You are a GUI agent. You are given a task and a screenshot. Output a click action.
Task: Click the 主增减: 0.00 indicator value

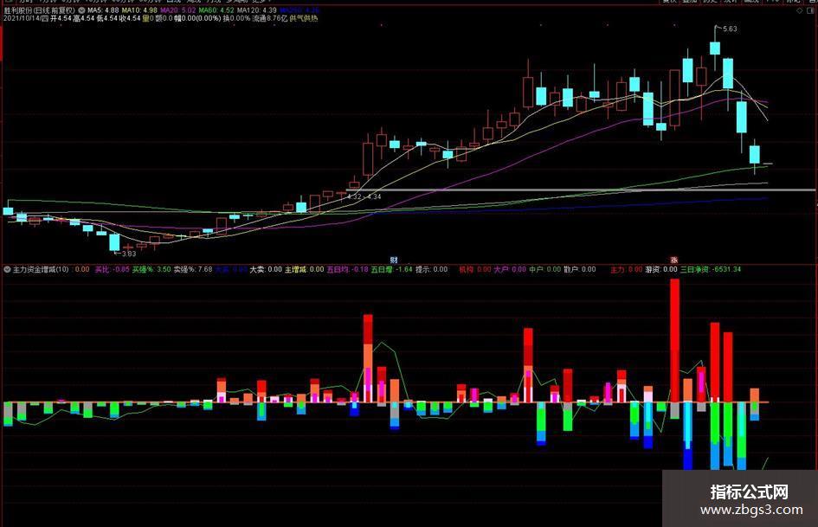click(304, 270)
